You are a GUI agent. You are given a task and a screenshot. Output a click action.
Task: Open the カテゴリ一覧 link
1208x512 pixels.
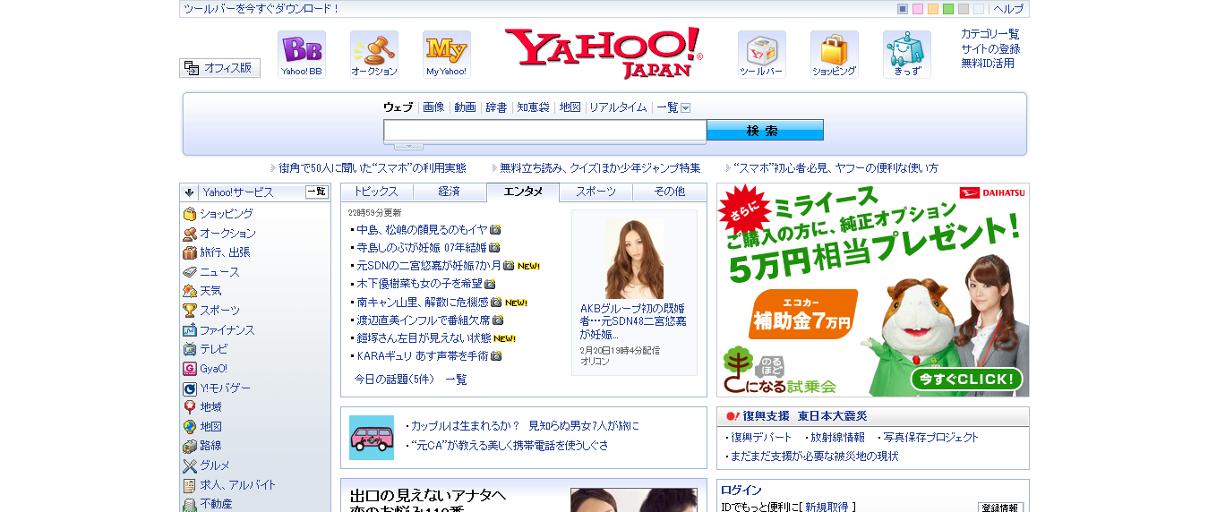(990, 34)
